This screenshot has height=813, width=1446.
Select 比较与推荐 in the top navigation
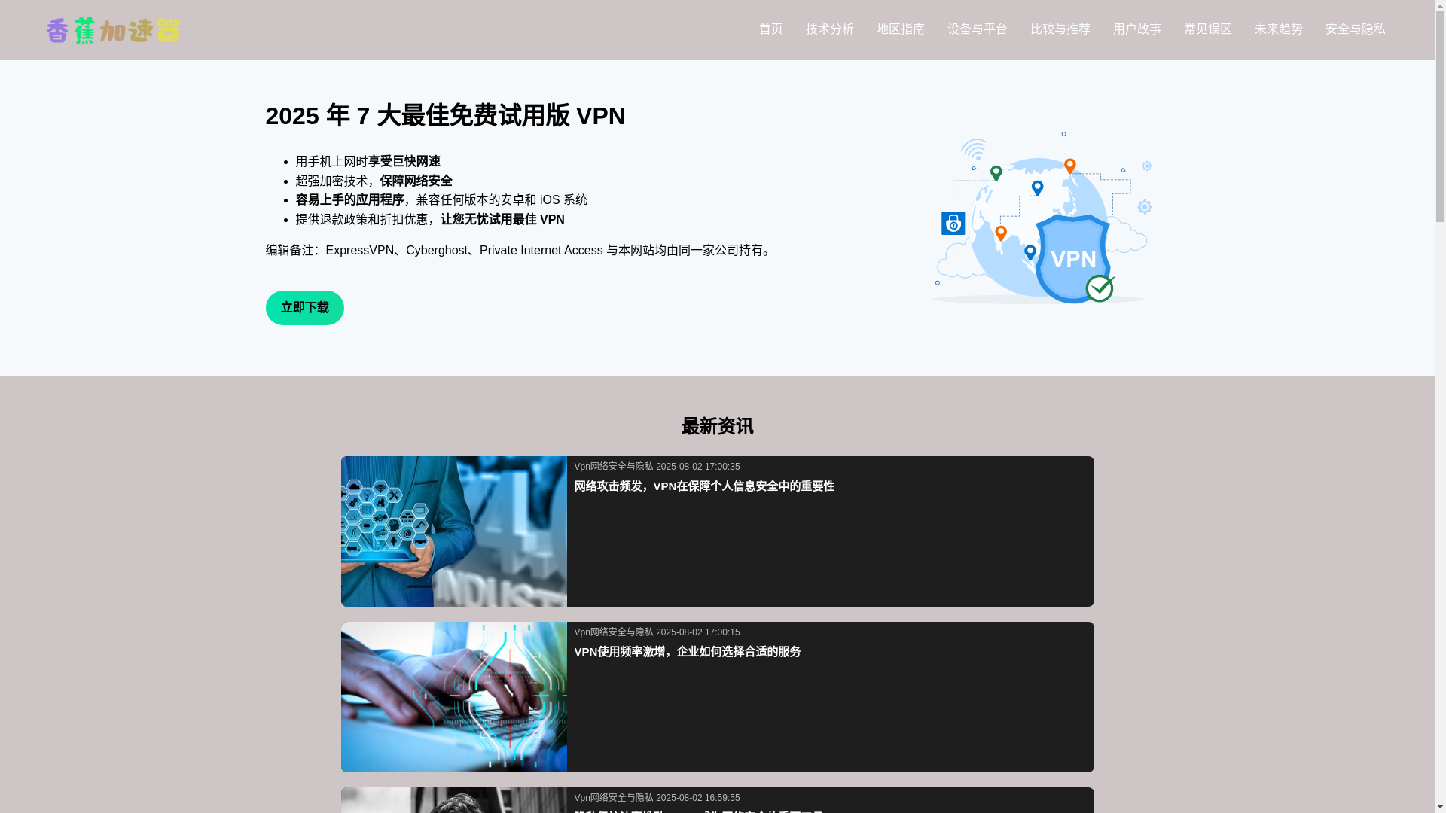tap(1060, 29)
